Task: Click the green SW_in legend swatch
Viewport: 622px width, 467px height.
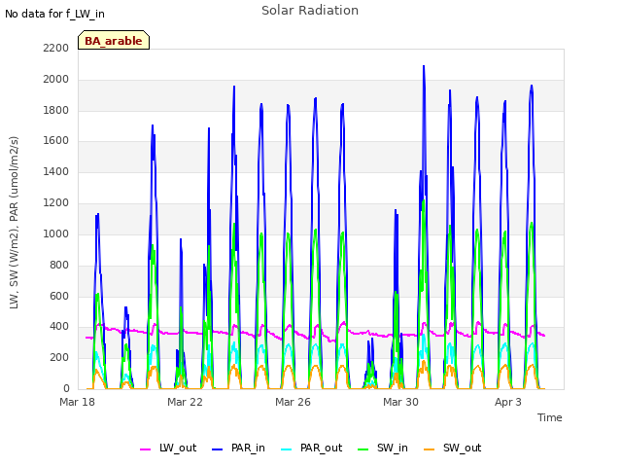Action: (x=363, y=449)
